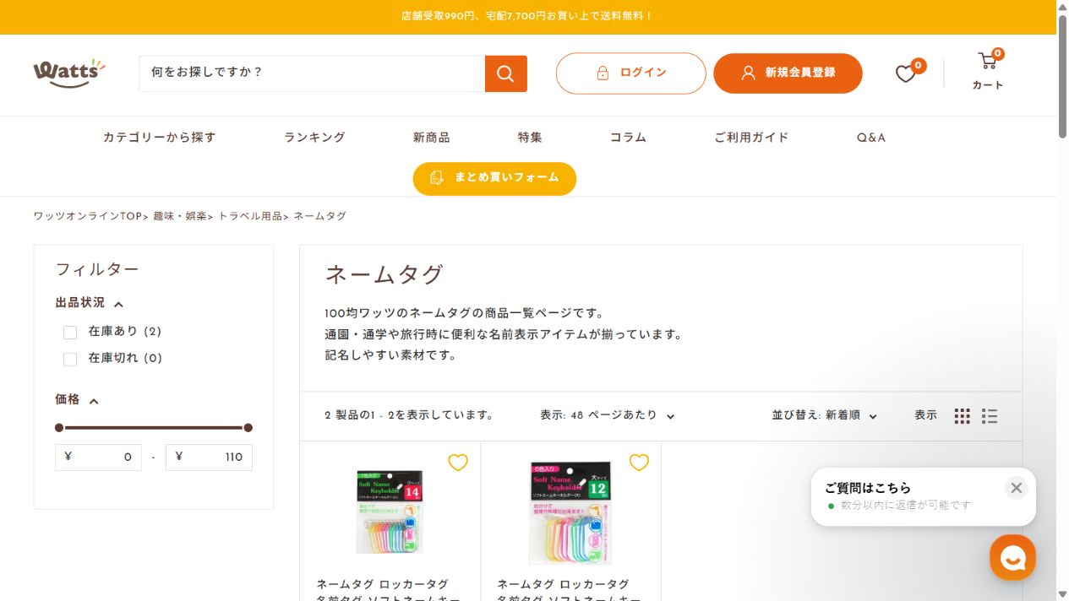
Task: Open the orange chat bubble widget
Action: [1012, 557]
